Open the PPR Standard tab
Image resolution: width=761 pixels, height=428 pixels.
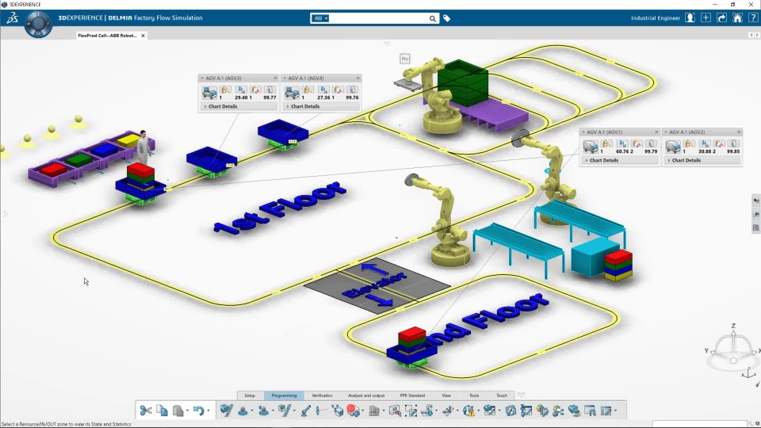pos(412,396)
